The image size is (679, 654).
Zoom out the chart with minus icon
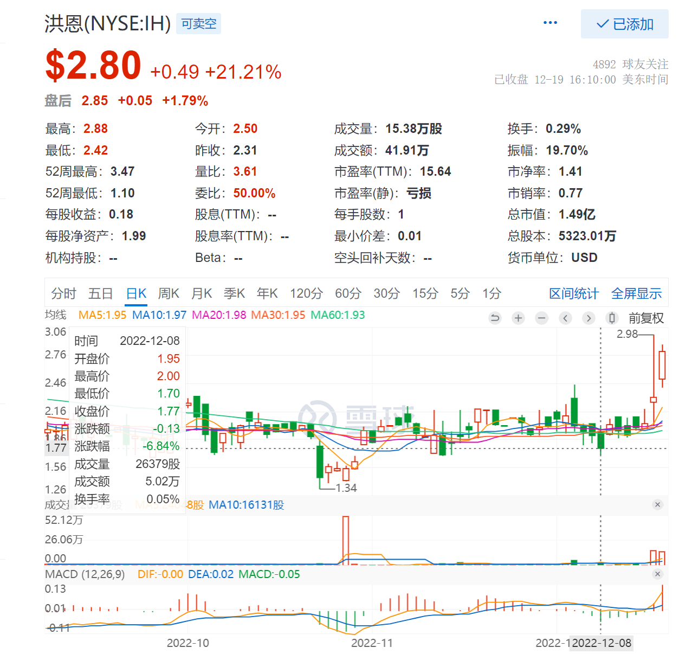[541, 318]
